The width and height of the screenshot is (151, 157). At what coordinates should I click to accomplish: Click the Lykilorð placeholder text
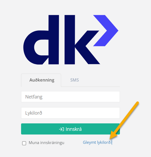tap(34, 113)
